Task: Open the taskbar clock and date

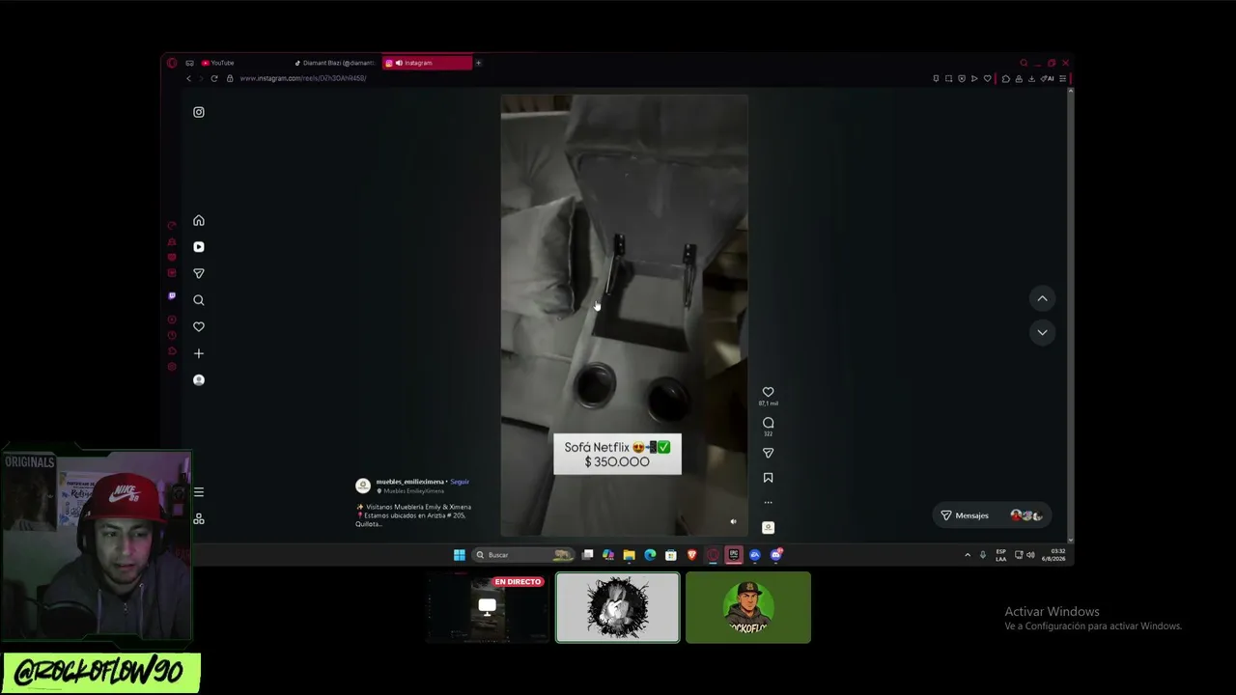Action: click(1053, 555)
